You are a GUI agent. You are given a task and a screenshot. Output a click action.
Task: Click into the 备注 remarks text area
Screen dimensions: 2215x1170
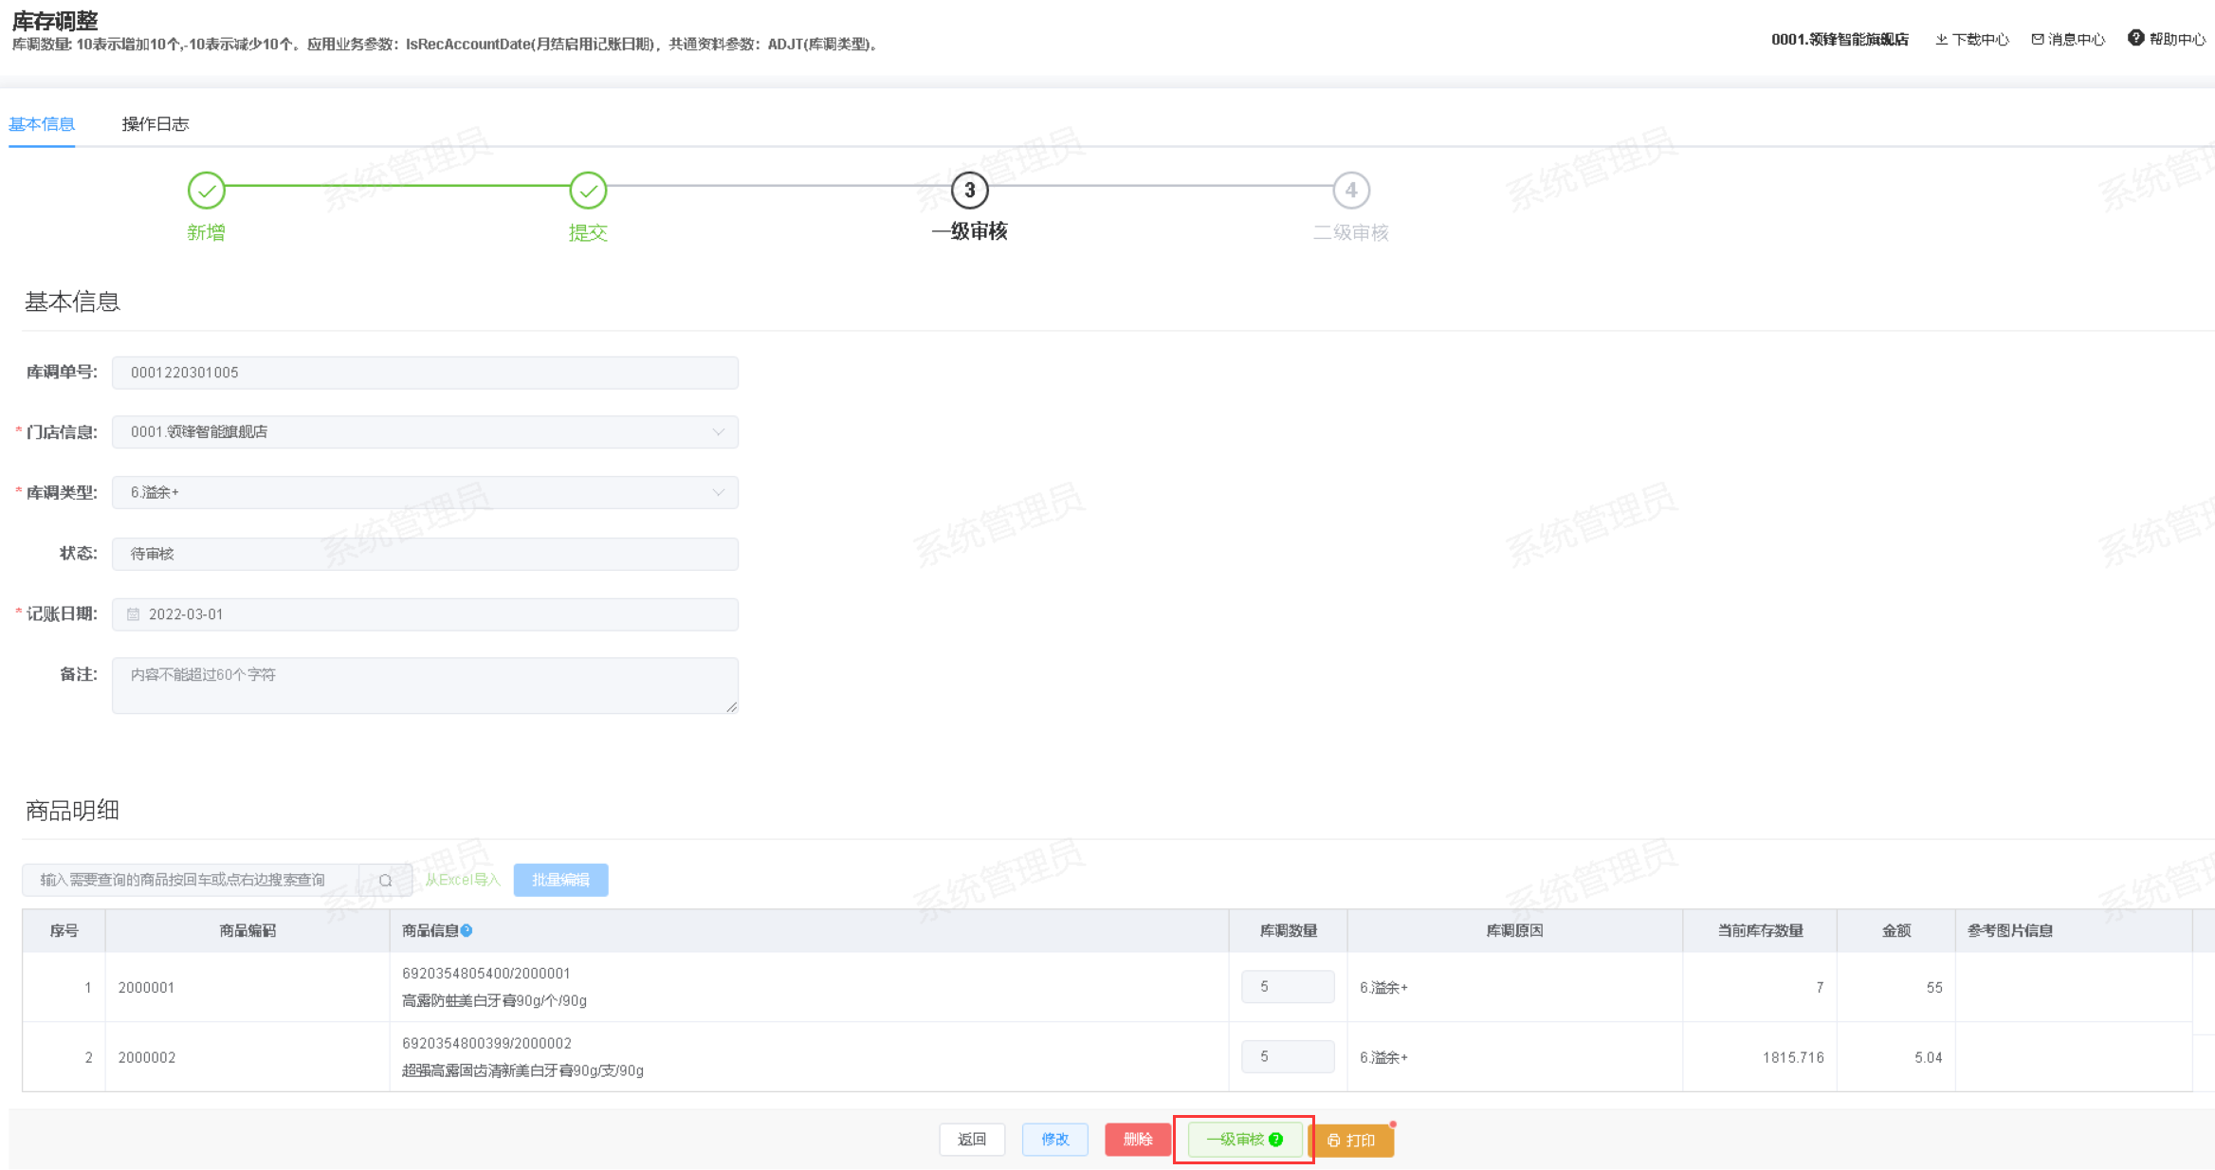[x=425, y=686]
